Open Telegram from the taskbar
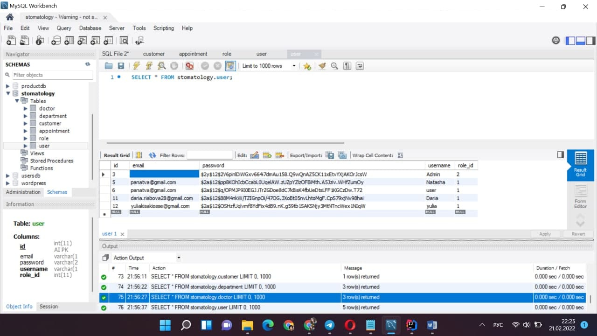This screenshot has height=336, width=597. [x=329, y=325]
